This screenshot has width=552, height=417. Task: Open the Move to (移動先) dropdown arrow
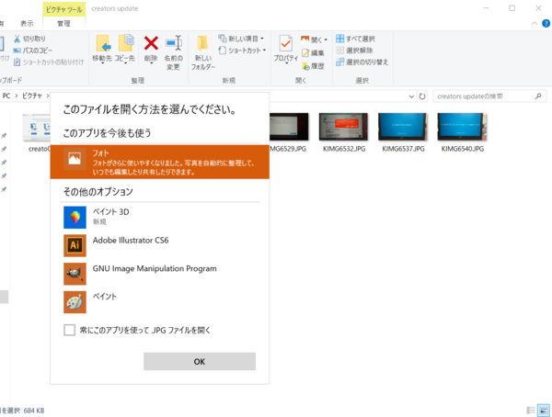point(102,64)
